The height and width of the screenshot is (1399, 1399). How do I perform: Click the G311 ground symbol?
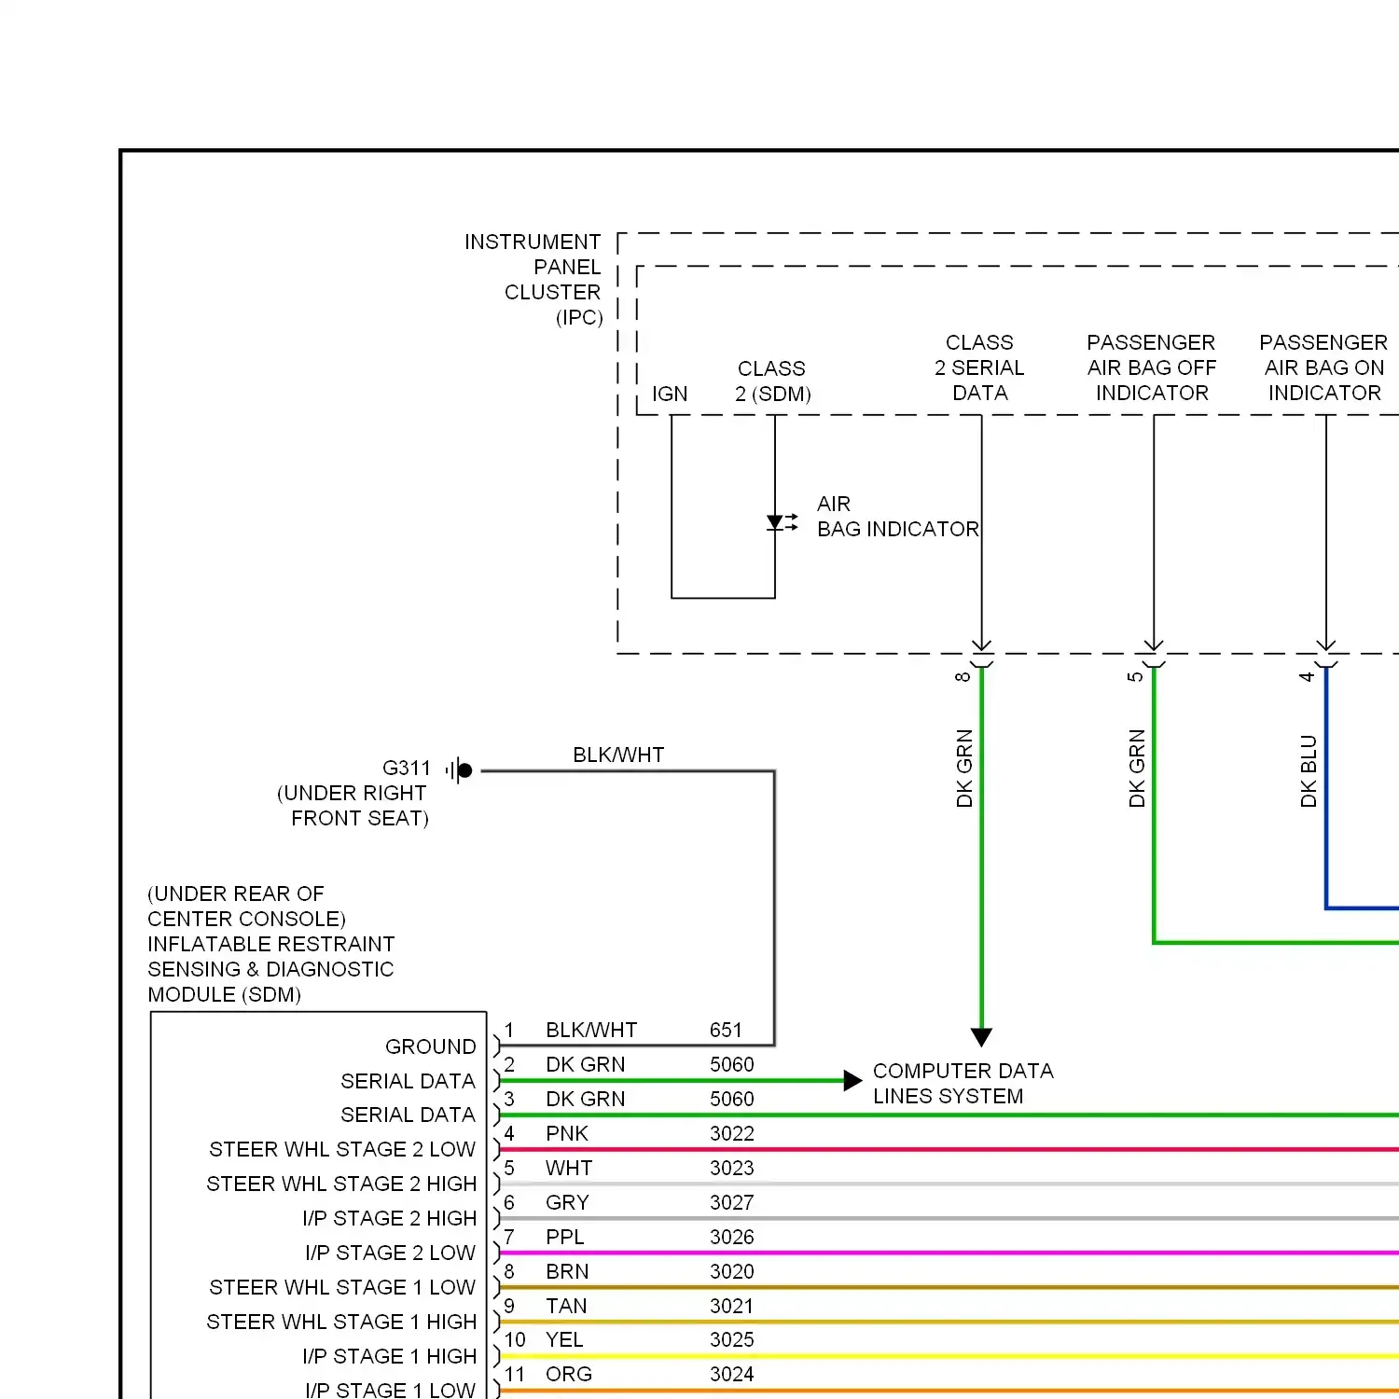click(x=460, y=770)
